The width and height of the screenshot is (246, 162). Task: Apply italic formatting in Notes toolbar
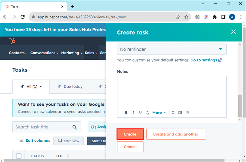[x=133, y=112]
